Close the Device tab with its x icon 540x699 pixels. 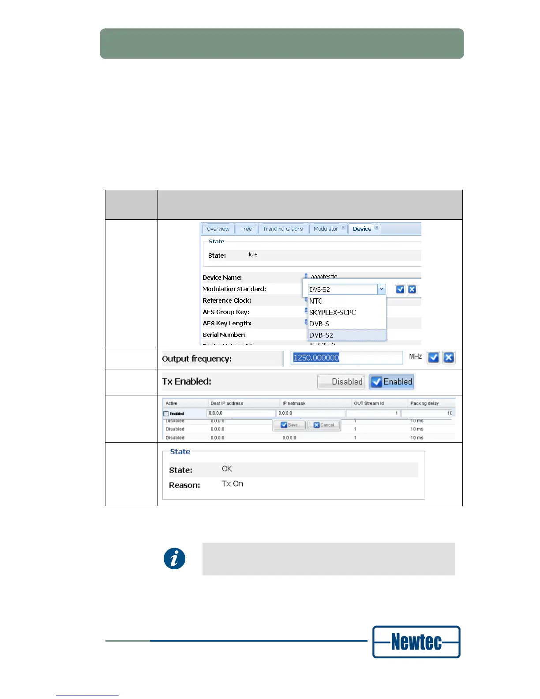click(x=377, y=228)
